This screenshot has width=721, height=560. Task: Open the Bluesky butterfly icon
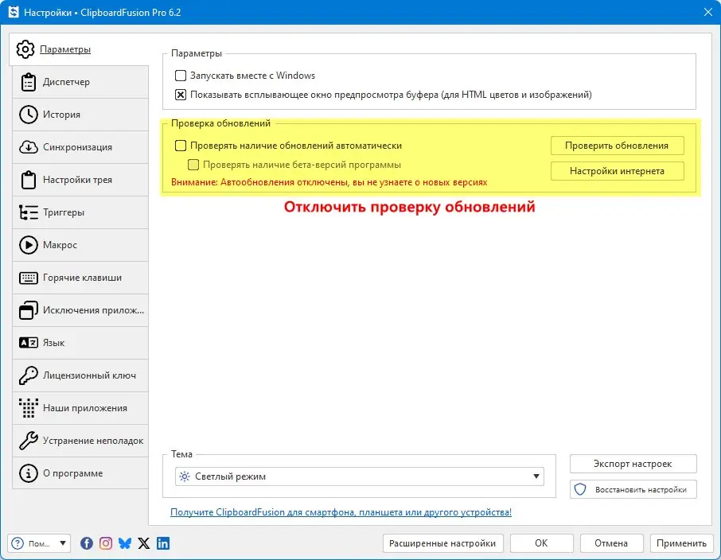click(125, 543)
